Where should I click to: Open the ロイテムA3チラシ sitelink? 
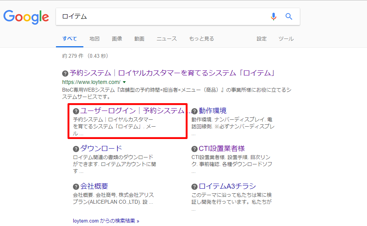coord(227,186)
